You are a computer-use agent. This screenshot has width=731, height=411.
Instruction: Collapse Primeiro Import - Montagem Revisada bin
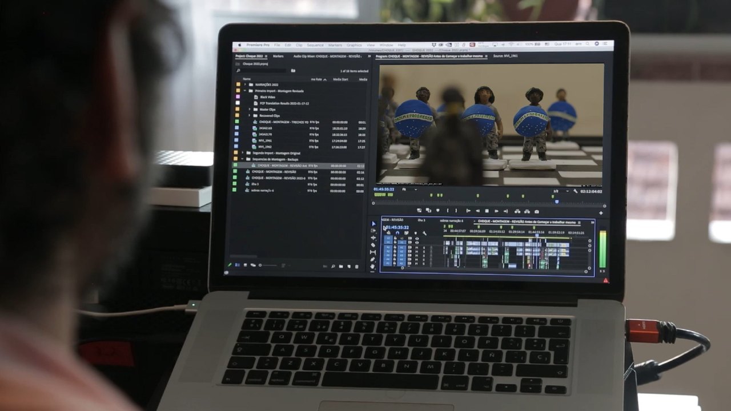tap(244, 91)
